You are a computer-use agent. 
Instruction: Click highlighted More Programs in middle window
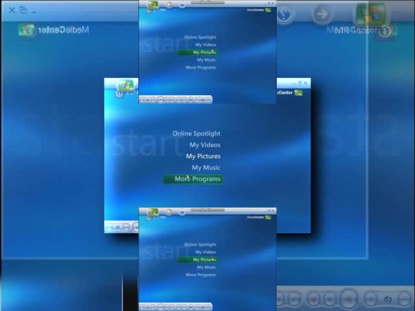193,179
